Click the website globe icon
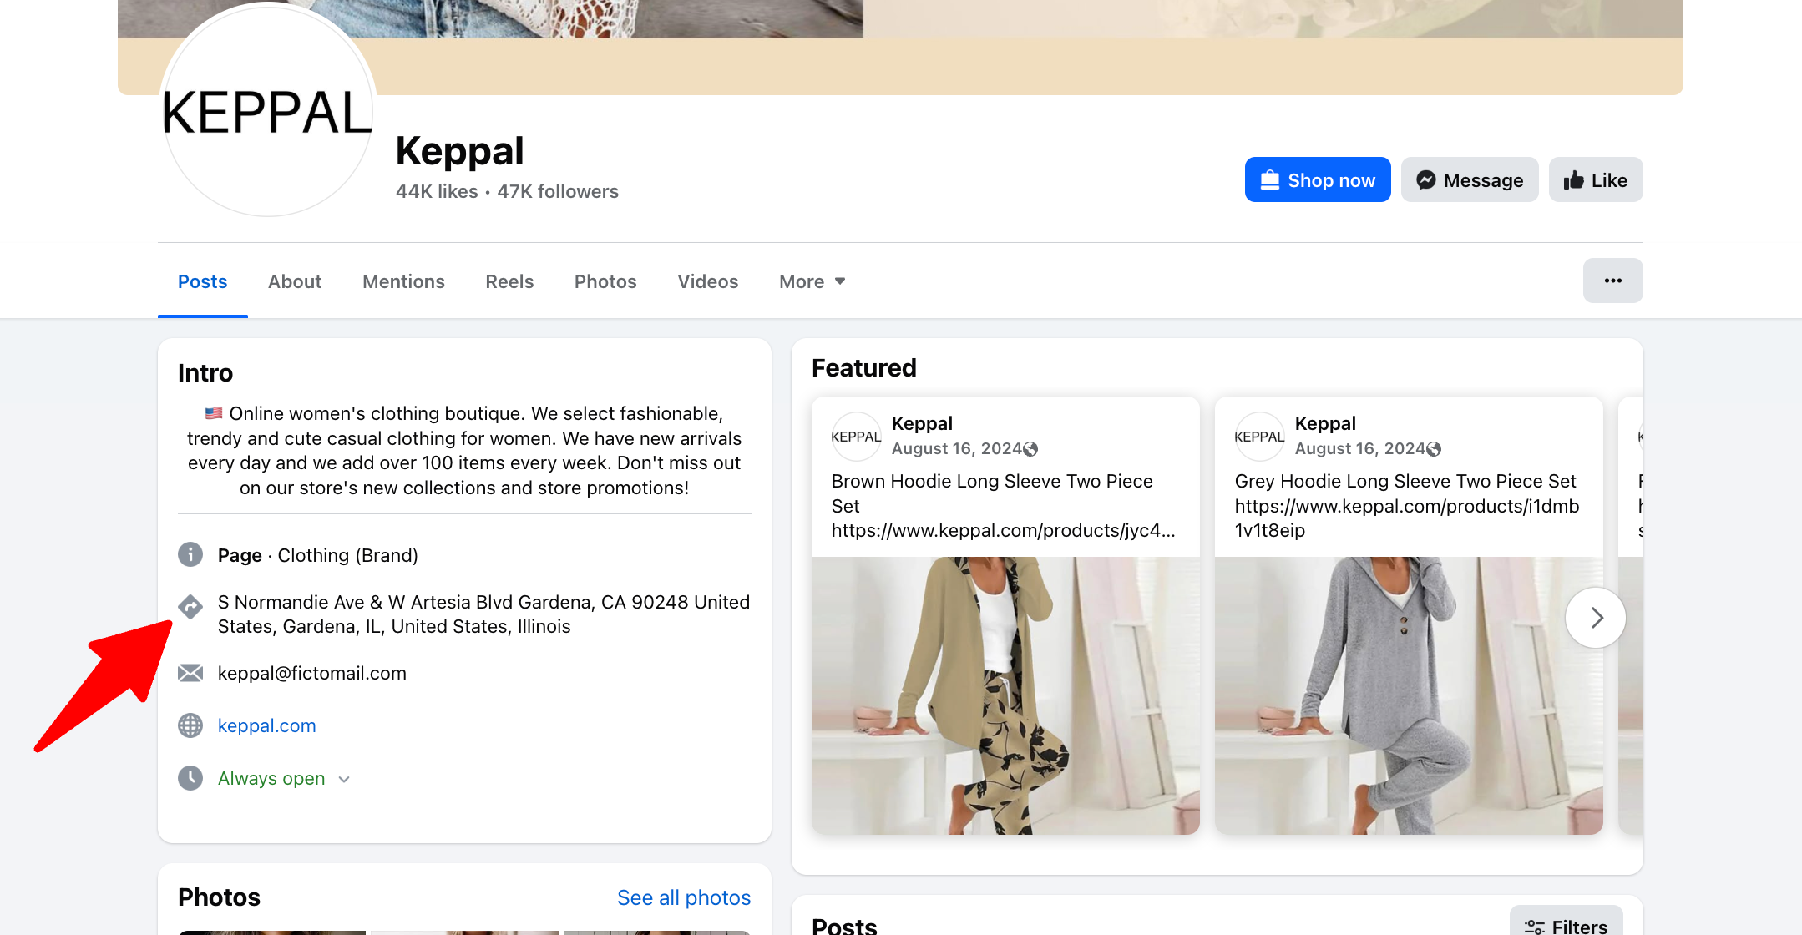This screenshot has height=935, width=1802. pyautogui.click(x=190, y=725)
